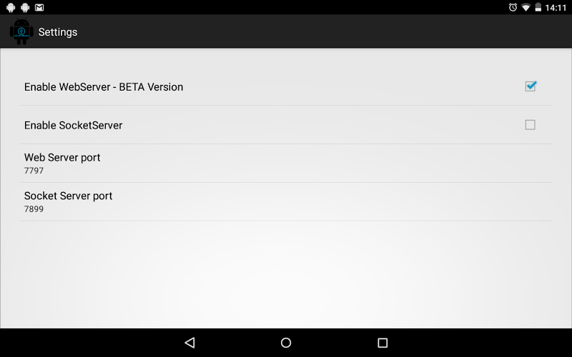Tap the app's Android robot logo icon
The image size is (572, 357).
click(21, 31)
